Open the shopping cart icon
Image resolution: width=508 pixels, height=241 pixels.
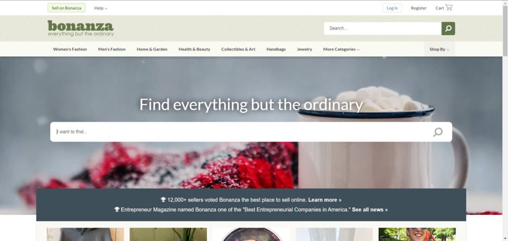coord(448,7)
